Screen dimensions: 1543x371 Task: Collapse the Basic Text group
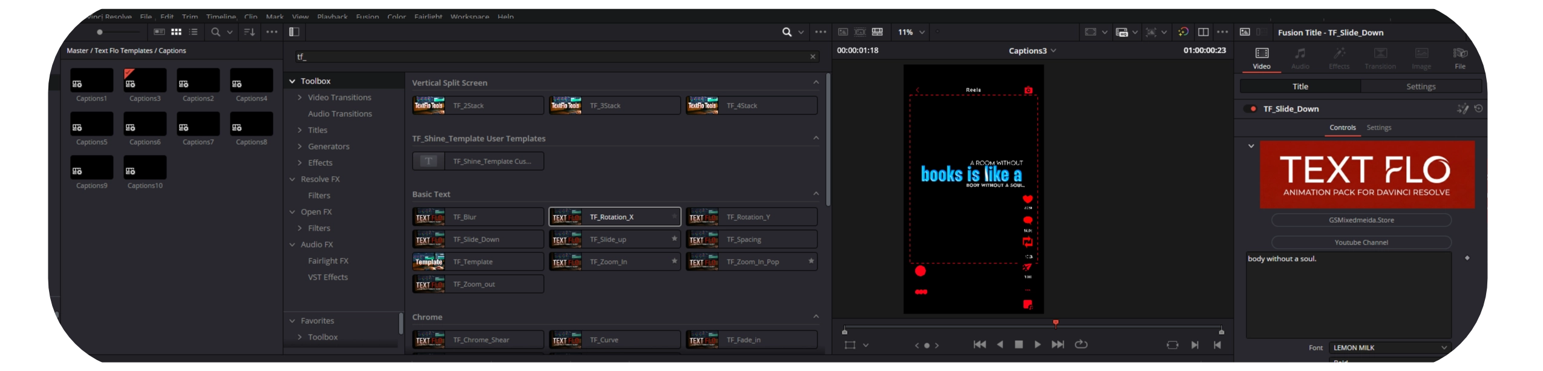click(816, 194)
